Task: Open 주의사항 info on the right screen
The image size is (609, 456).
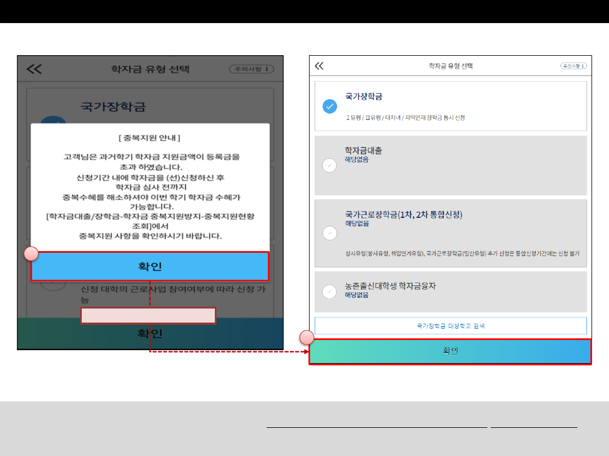Action: [x=573, y=66]
